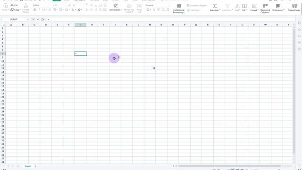The width and height of the screenshot is (302, 170).
Task: Select row 1 header
Action: click(3, 28)
